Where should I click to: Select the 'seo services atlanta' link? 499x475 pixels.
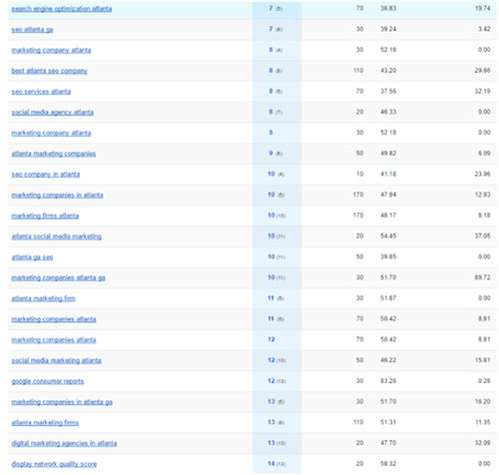tap(41, 92)
